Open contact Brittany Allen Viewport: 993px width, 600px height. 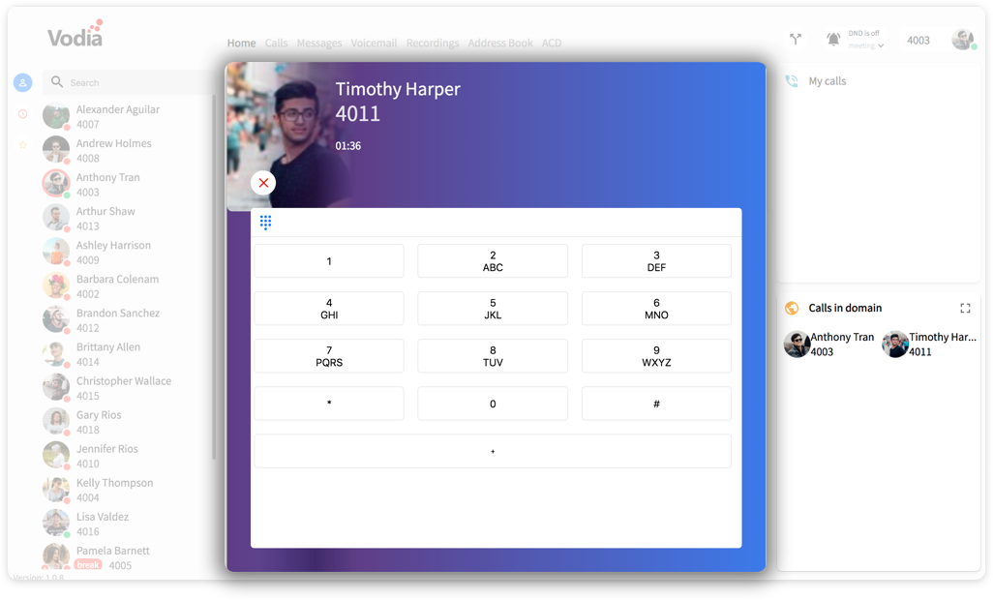[x=127, y=354]
